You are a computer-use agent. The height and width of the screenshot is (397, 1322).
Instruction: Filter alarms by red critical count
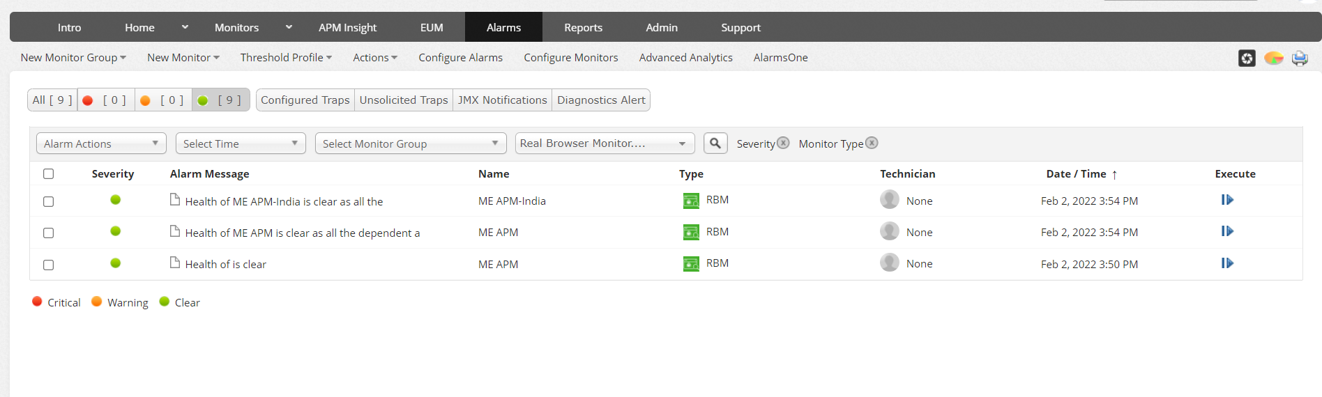(x=105, y=100)
